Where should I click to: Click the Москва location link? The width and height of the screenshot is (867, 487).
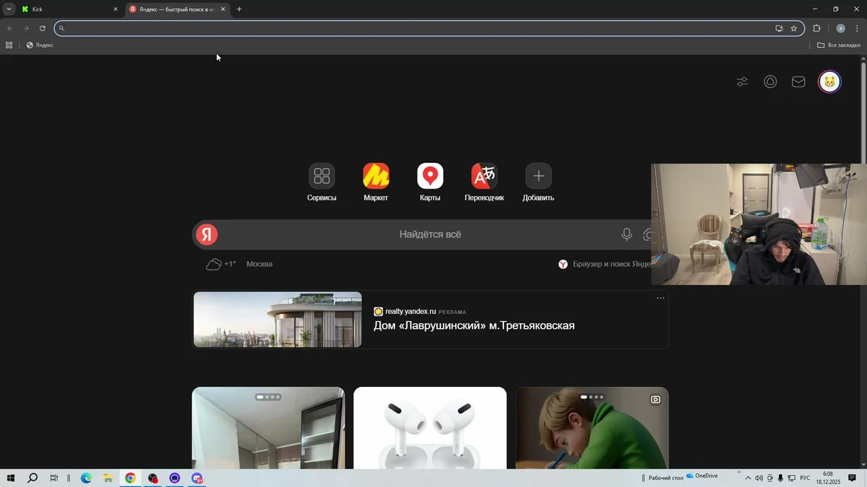coord(259,264)
